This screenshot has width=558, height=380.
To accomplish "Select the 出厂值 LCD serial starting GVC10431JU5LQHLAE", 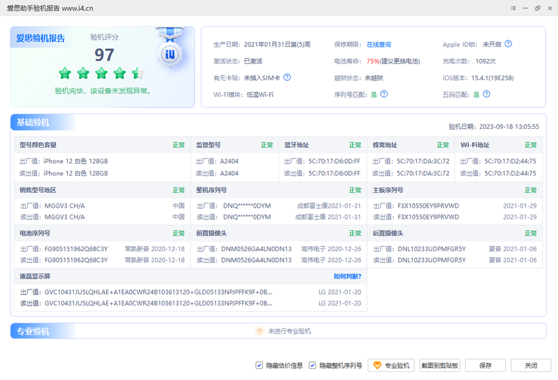I will (158, 292).
